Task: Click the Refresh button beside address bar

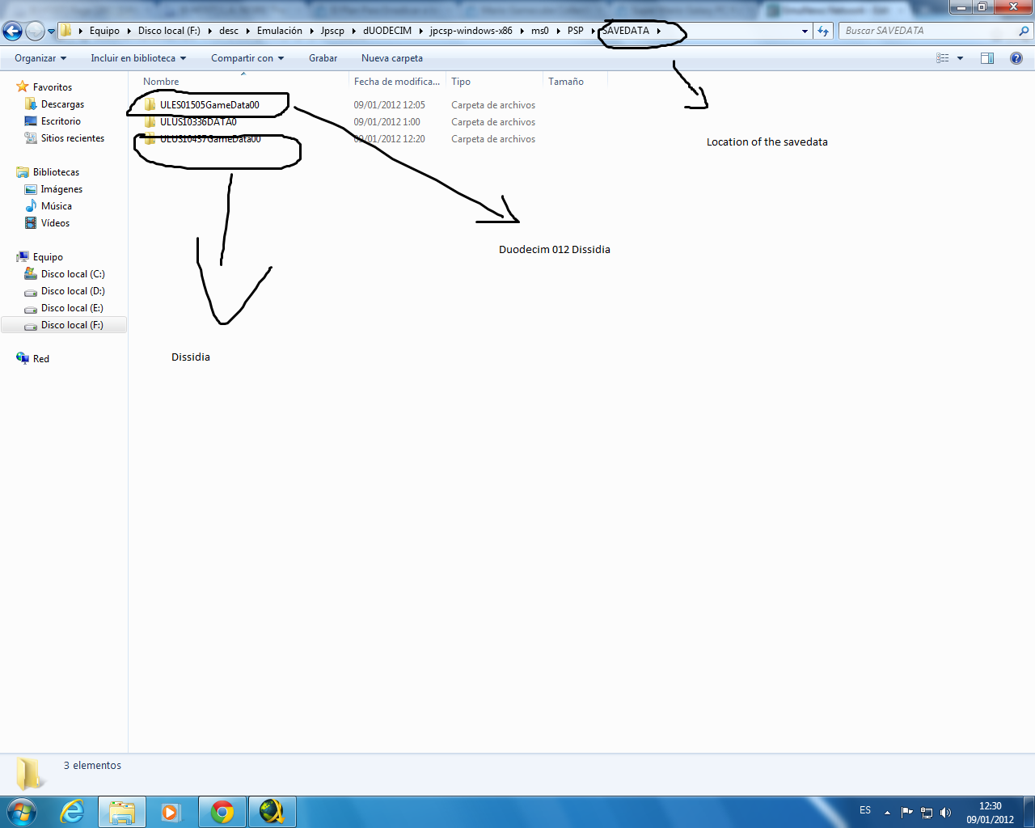Action: tap(823, 31)
